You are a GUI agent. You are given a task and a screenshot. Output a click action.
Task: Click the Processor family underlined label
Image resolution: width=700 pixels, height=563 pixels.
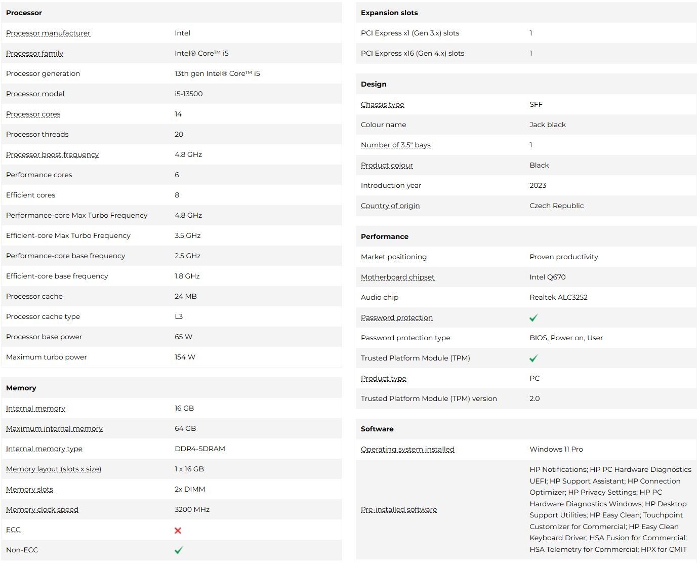tap(34, 54)
